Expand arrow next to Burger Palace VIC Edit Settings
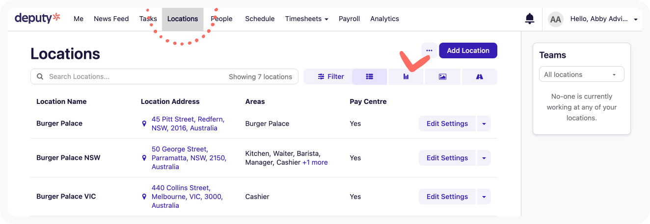 coord(484,197)
